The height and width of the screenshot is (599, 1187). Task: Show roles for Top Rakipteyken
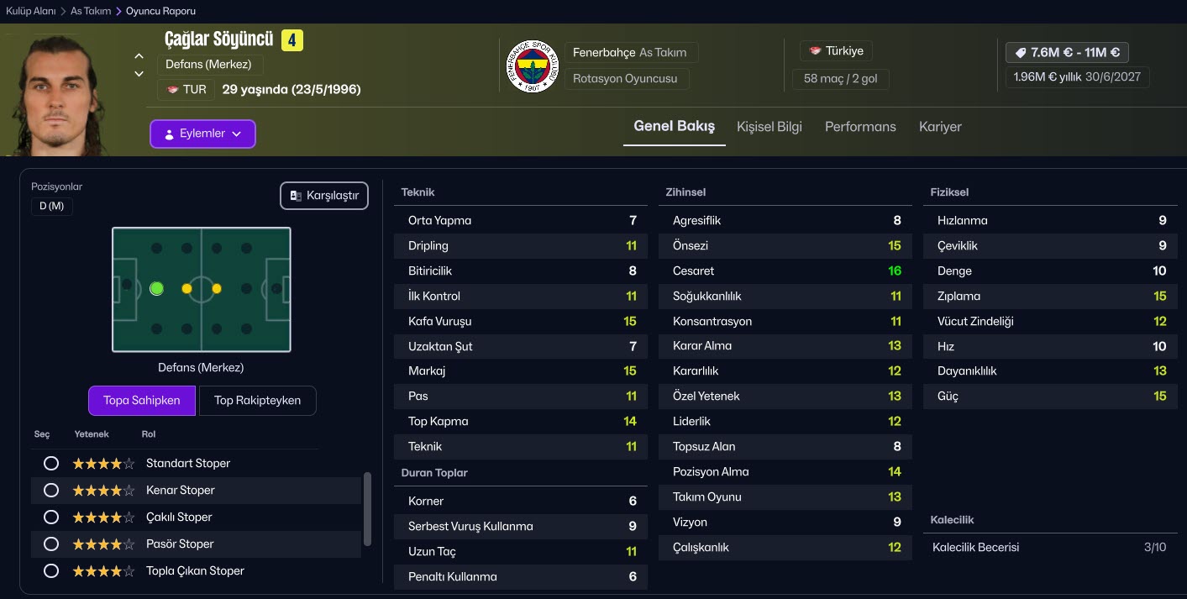point(257,401)
